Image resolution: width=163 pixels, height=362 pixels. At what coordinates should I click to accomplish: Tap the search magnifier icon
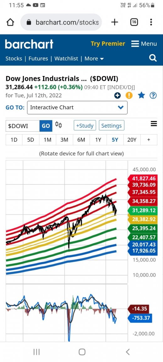click(153, 58)
